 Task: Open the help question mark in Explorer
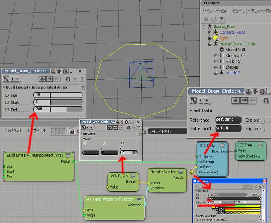(x=221, y=19)
